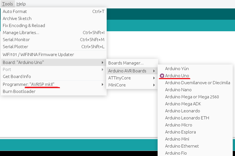Expand the Board: "Arduino Uno" submenu
235x156 pixels.
pos(54,63)
